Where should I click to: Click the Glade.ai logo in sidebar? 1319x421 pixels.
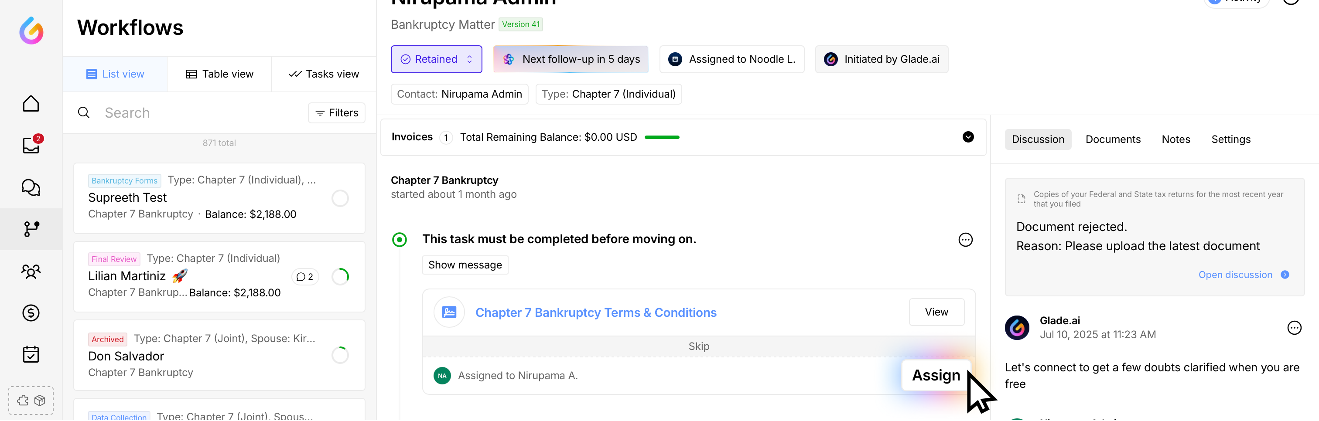tap(31, 31)
